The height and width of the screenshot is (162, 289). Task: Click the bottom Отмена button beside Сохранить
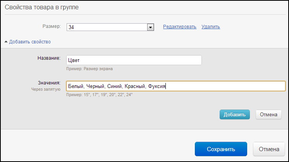click(x=269, y=149)
